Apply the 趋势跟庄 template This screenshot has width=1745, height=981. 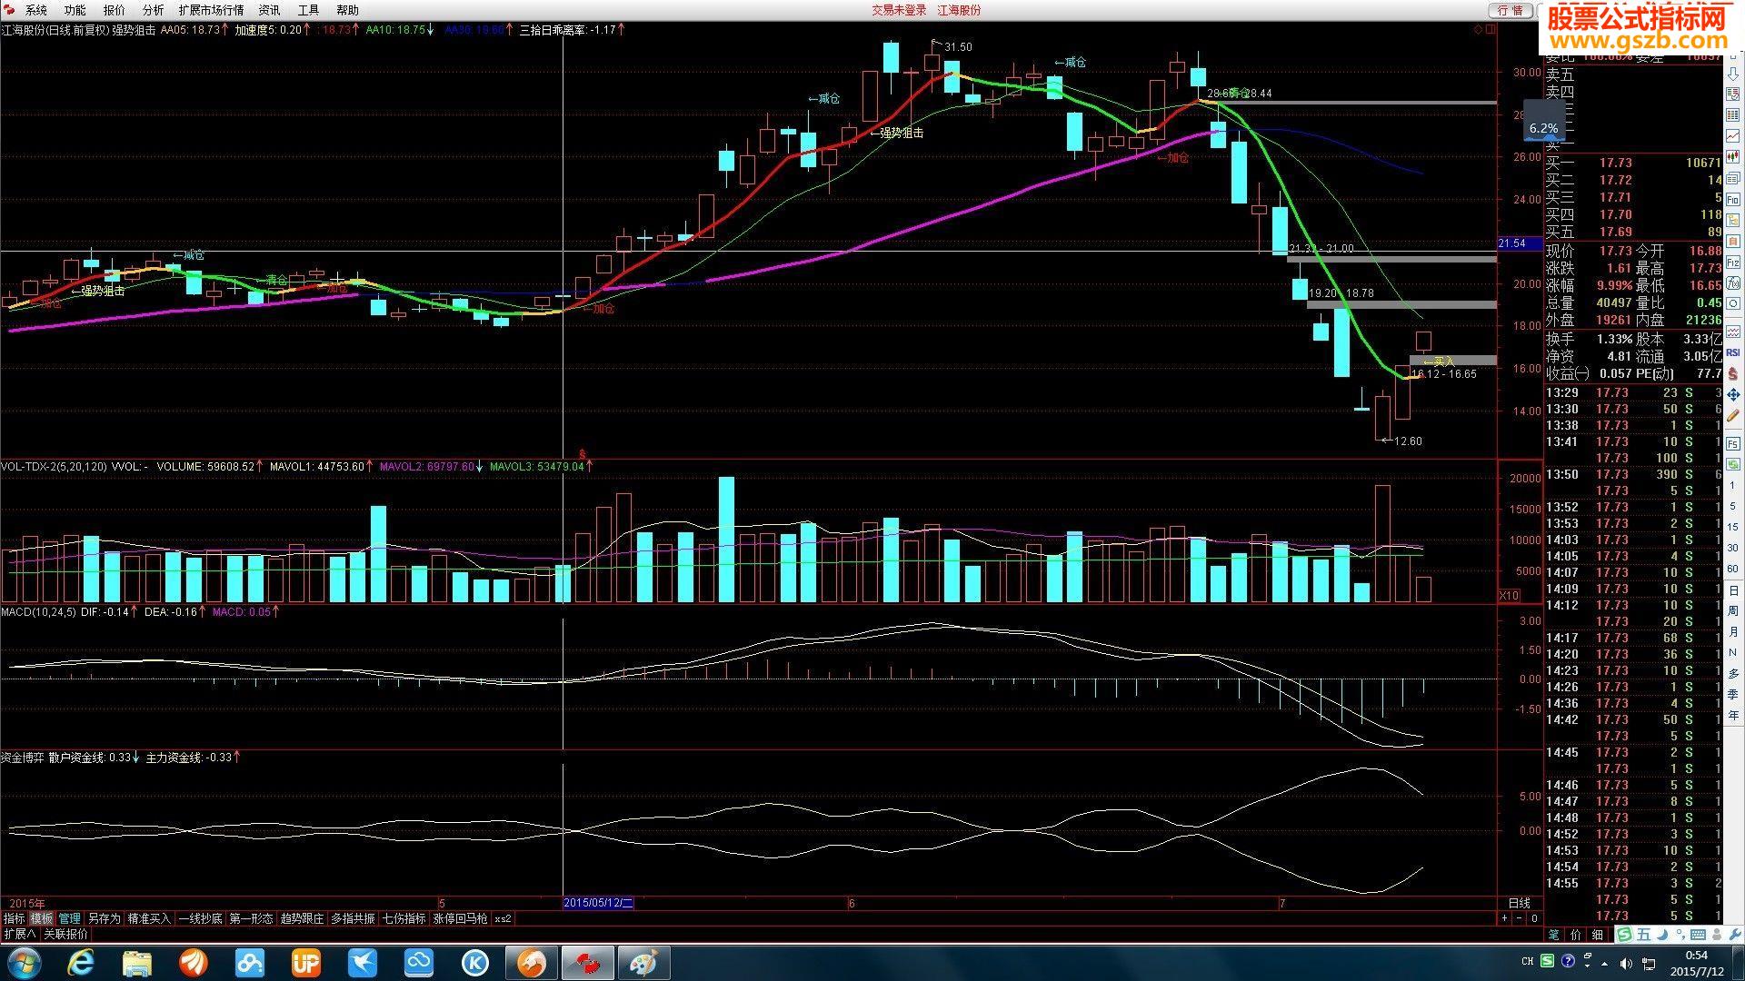pyautogui.click(x=302, y=918)
